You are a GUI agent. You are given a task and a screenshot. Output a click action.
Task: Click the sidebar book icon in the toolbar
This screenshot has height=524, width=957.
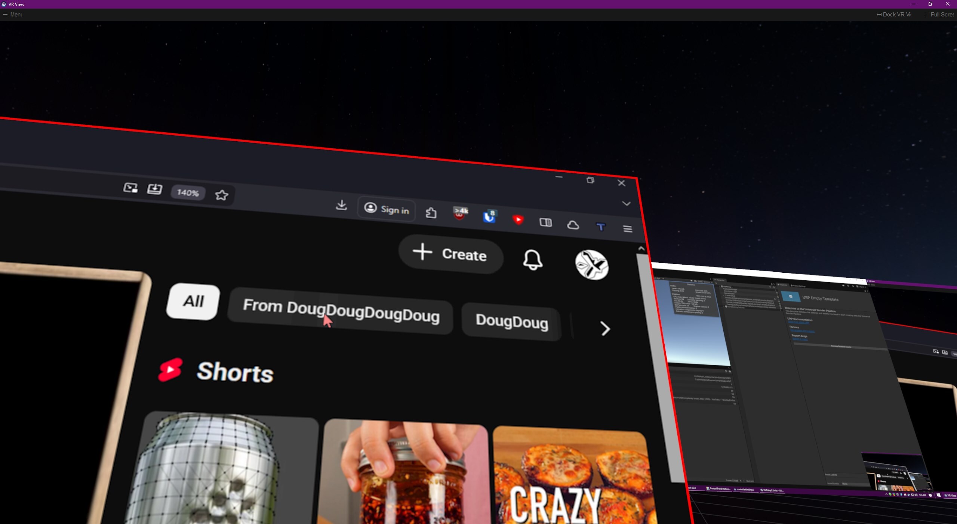pyautogui.click(x=545, y=223)
